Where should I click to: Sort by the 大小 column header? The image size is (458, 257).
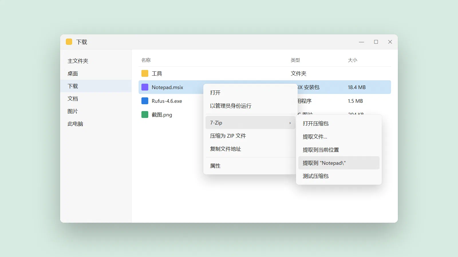tap(353, 60)
